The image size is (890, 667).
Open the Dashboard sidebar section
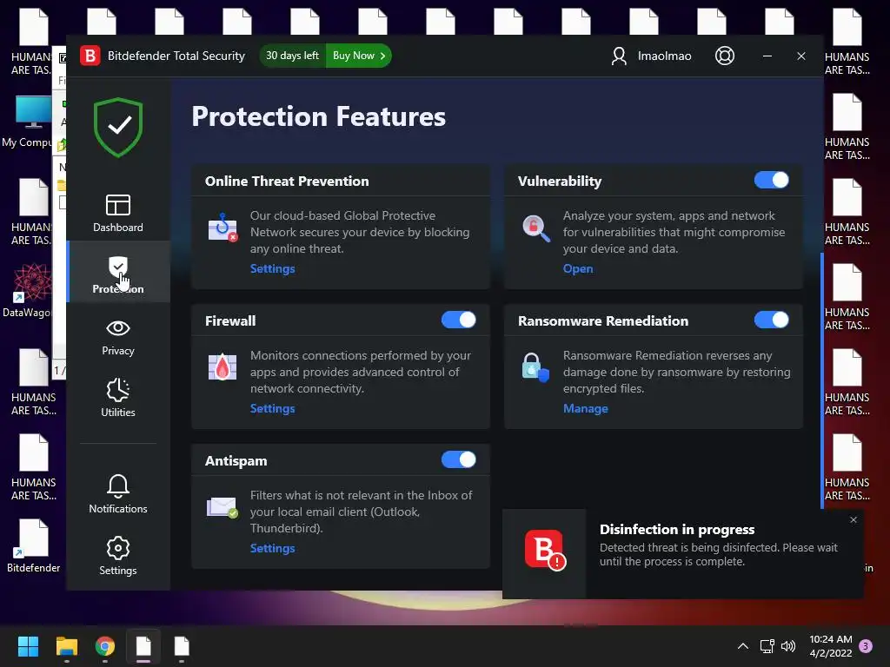[118, 213]
